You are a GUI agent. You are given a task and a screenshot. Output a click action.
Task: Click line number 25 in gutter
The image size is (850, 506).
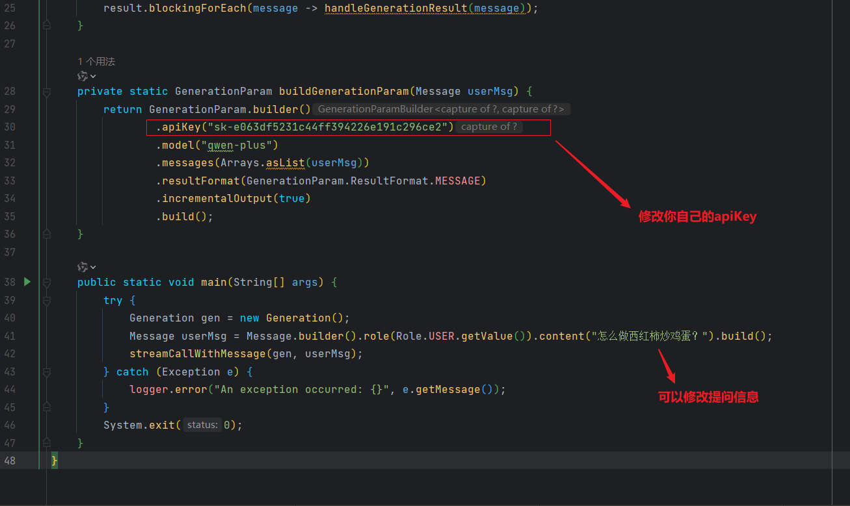click(9, 8)
